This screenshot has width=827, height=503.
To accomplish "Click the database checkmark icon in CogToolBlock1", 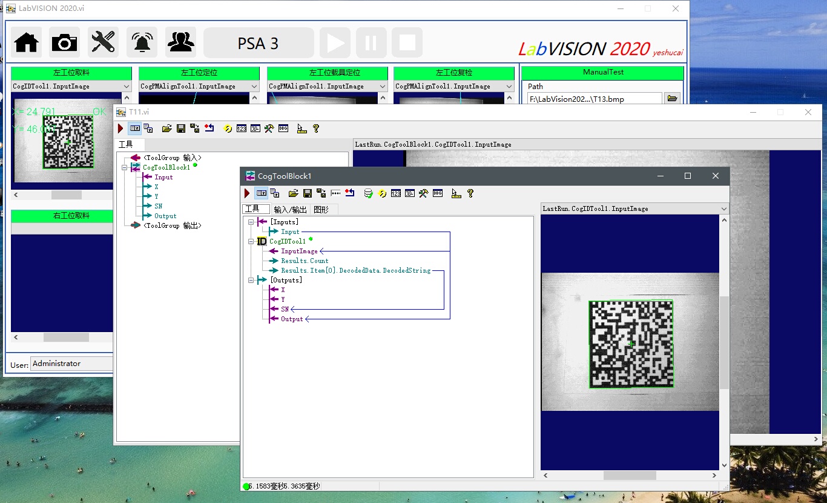I will 368,193.
